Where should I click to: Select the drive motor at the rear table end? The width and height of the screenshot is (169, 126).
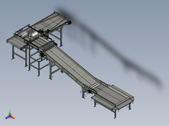69,23
